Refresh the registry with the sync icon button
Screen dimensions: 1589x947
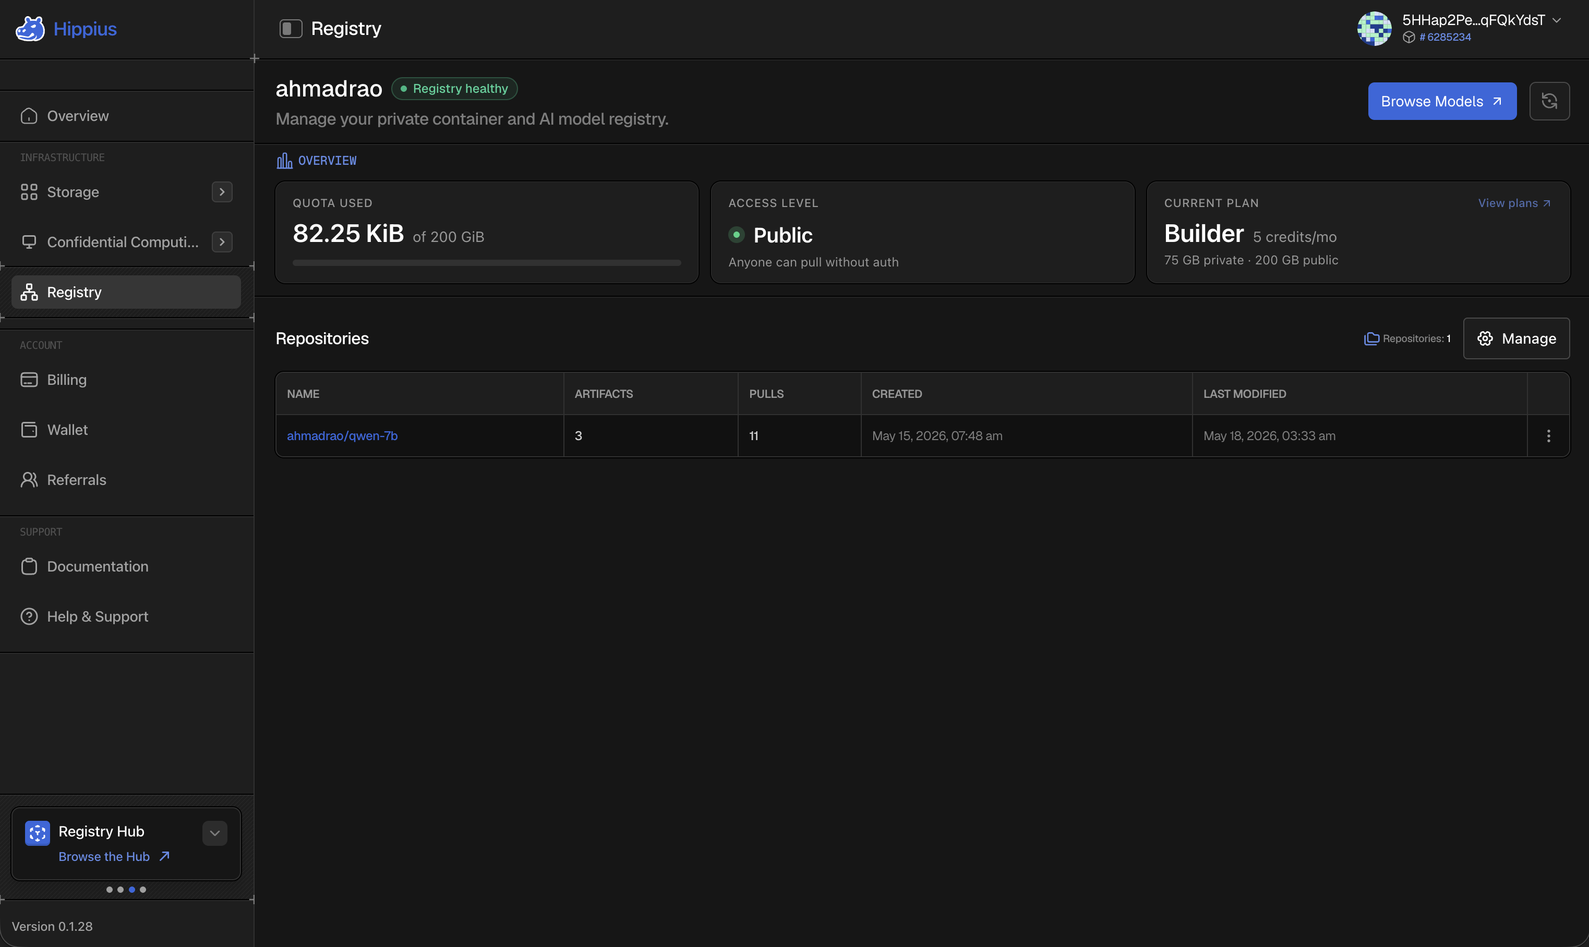coord(1549,101)
